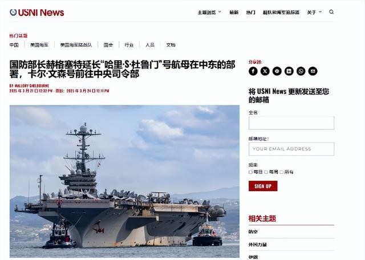This screenshot has height=260, width=365.
Task: Click the email address input field
Action: (291, 149)
